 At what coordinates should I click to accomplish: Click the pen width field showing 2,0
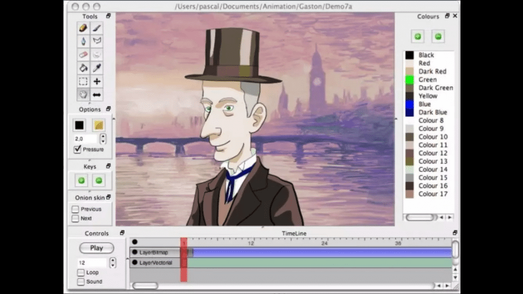pyautogui.click(x=86, y=139)
